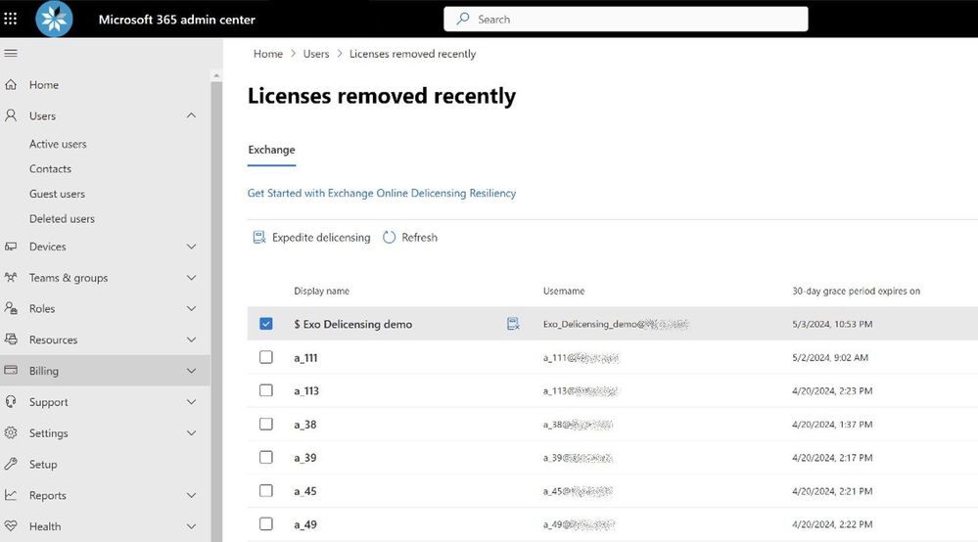Click the Refresh circular arrow icon

coord(390,238)
